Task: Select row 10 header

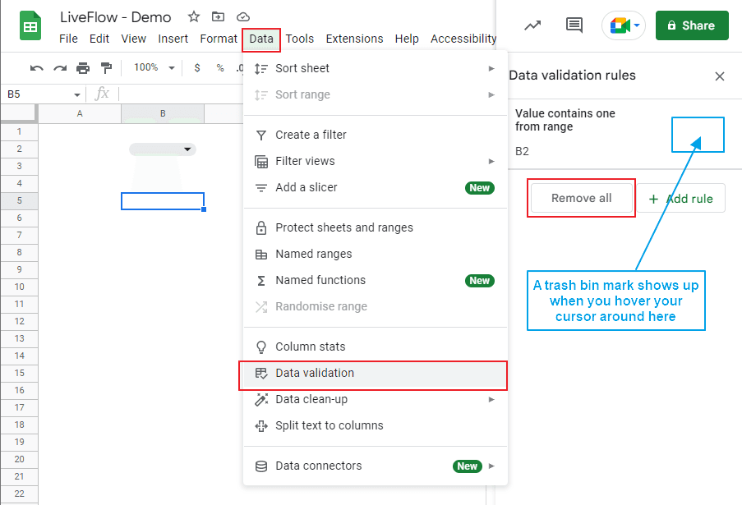Action: (x=19, y=287)
